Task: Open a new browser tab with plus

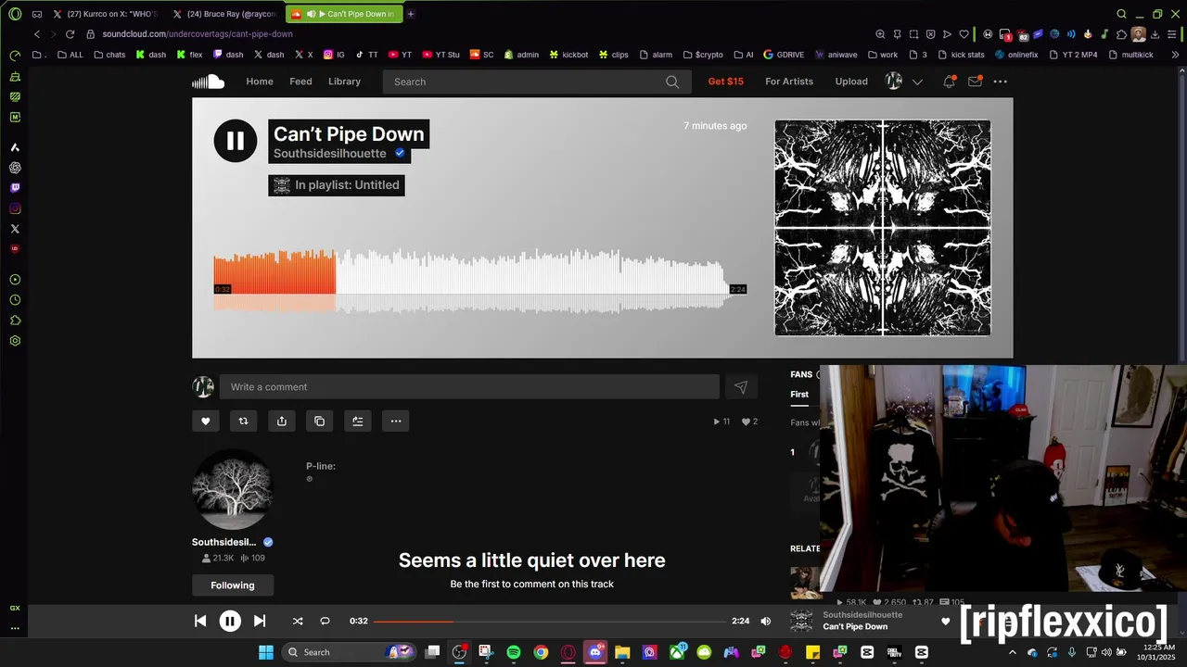Action: coord(411,14)
